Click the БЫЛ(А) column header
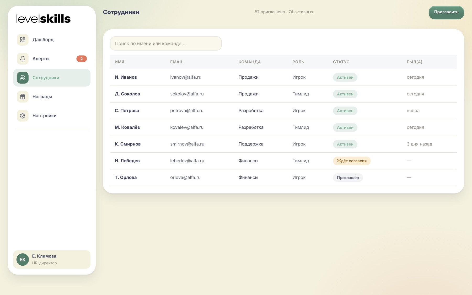Image resolution: width=472 pixels, height=295 pixels. pyautogui.click(x=415, y=62)
